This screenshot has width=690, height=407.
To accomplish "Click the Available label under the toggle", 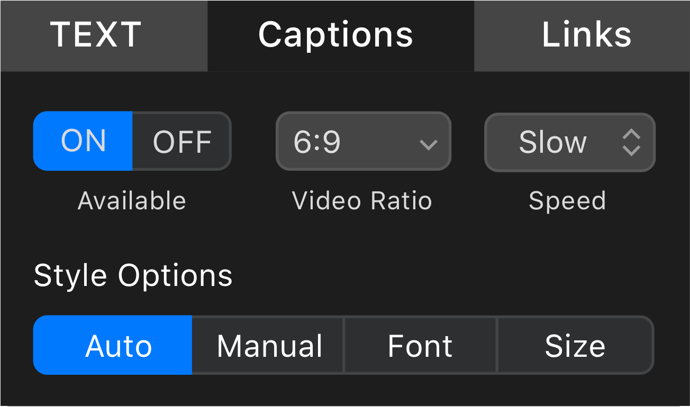I will tap(132, 201).
